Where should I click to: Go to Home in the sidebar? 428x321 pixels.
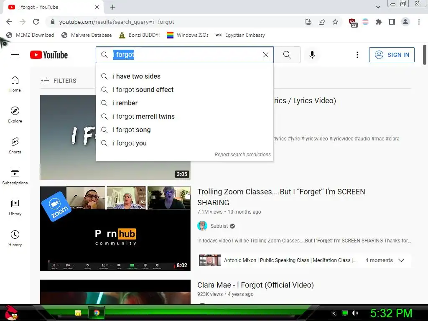15,84
